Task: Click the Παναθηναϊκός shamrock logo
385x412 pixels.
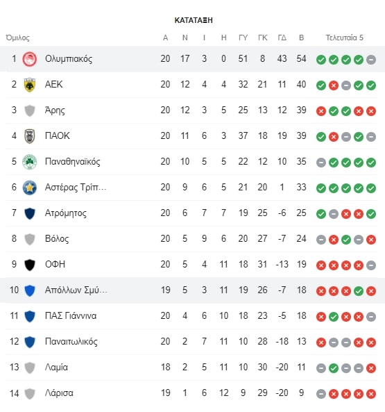Action: click(30, 162)
